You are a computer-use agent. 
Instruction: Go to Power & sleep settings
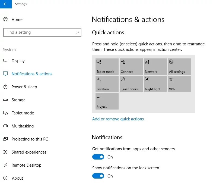click(x=24, y=87)
